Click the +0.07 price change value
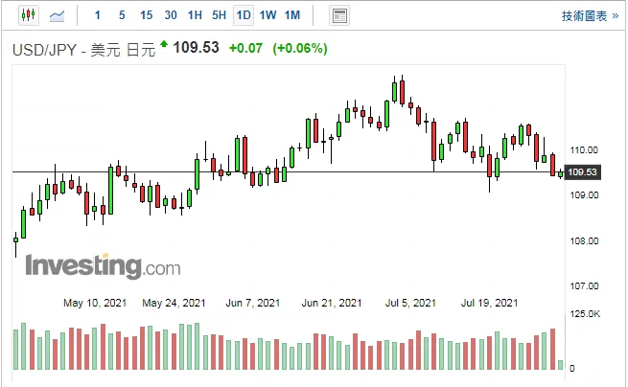The height and width of the screenshot is (387, 628). pyautogui.click(x=245, y=49)
